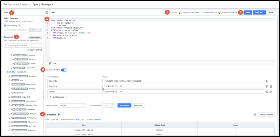Toggle the Set Stat Variable switch
The image size is (280, 137).
pos(64,70)
